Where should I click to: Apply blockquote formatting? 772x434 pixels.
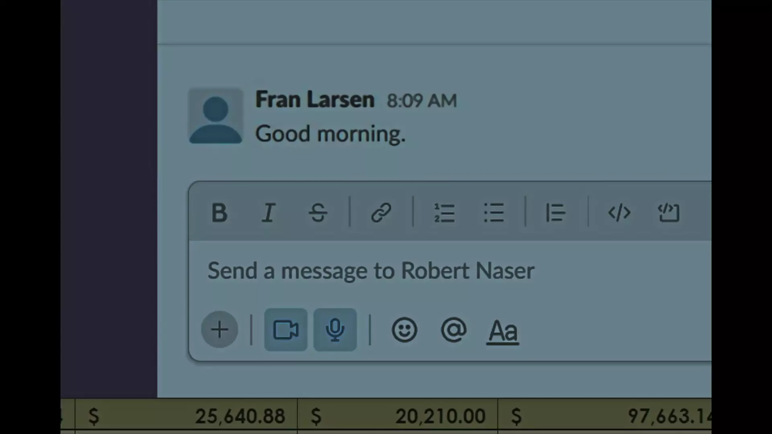click(x=556, y=212)
